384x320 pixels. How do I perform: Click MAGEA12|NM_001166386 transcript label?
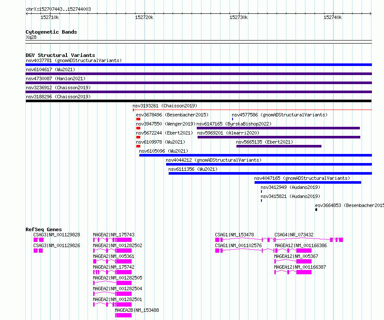(301, 245)
